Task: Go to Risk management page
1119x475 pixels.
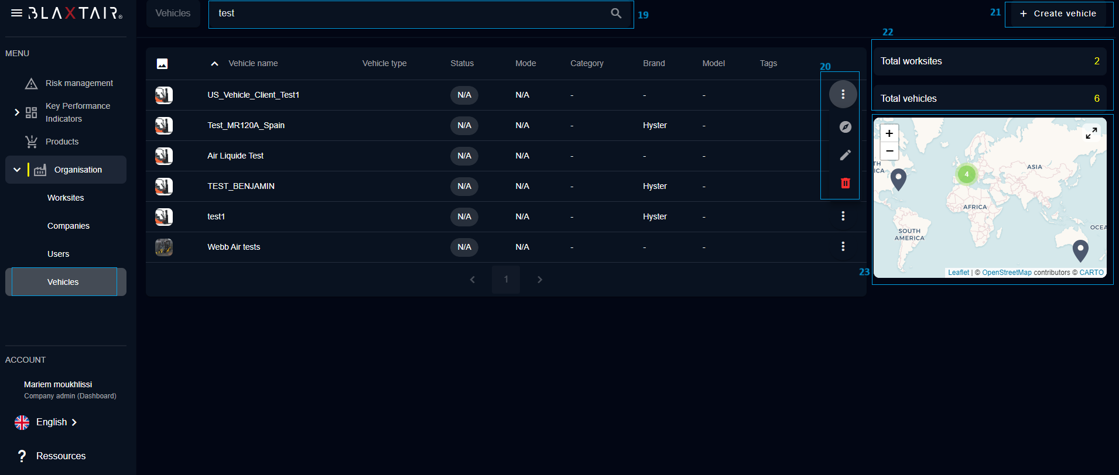Action: pyautogui.click(x=79, y=83)
